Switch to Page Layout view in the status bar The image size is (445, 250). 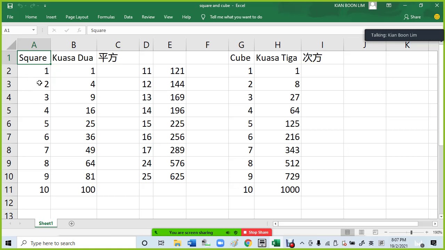tap(361, 232)
